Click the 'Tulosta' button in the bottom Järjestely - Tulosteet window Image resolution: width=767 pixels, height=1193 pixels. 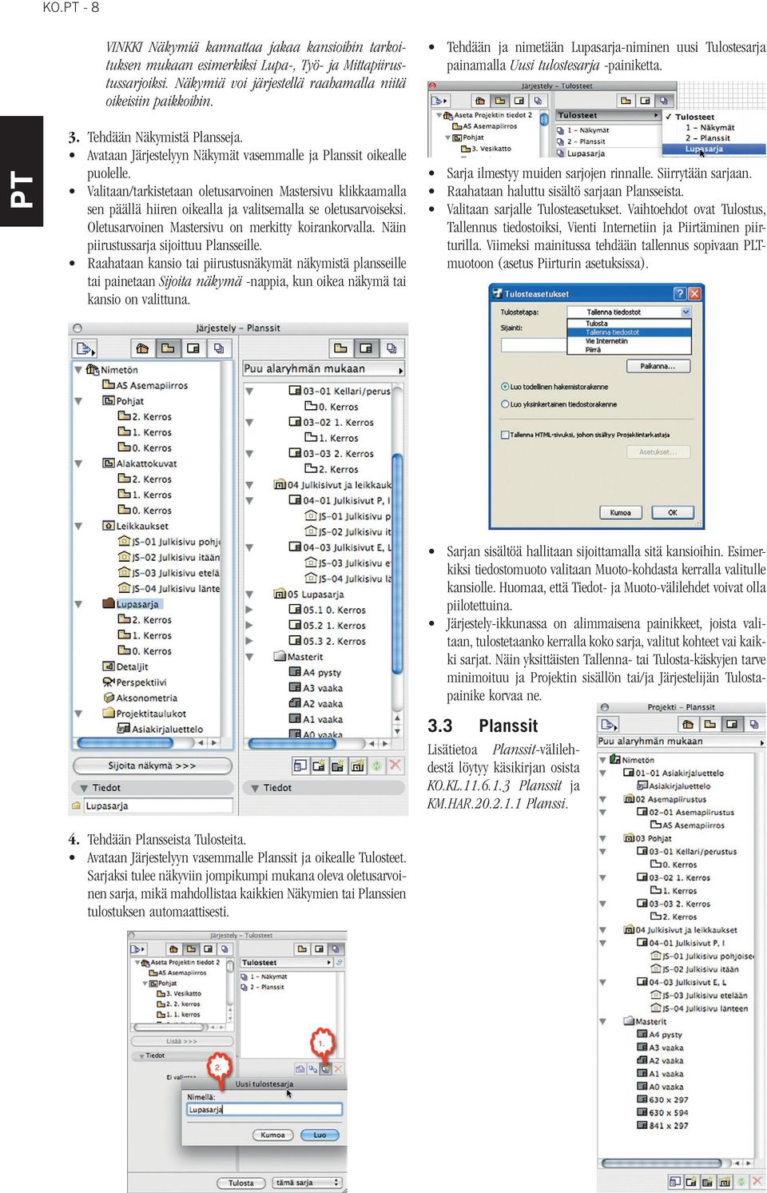click(241, 1183)
